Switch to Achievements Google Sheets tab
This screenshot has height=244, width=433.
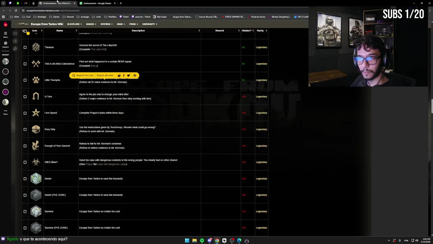coord(97,3)
